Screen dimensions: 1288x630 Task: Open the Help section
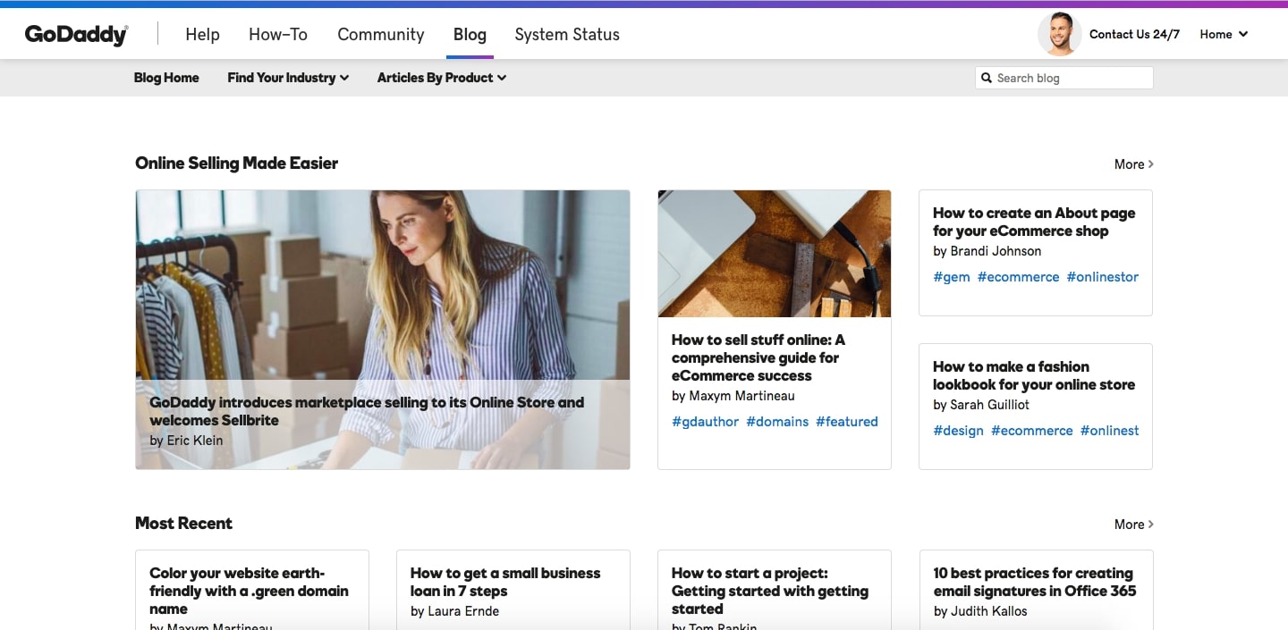pyautogui.click(x=202, y=35)
